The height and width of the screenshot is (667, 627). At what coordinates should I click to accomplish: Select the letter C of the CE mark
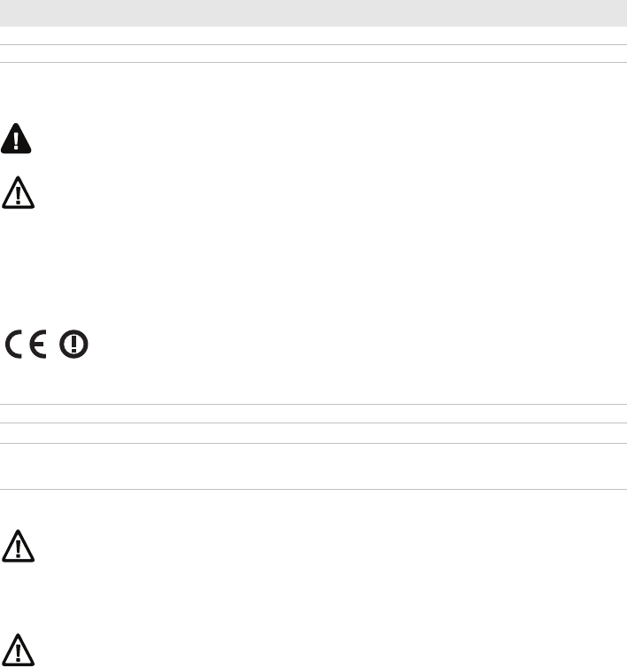point(13,344)
